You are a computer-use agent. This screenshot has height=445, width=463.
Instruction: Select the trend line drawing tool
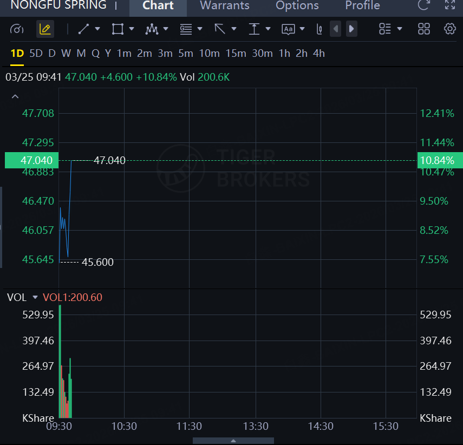[x=83, y=29]
